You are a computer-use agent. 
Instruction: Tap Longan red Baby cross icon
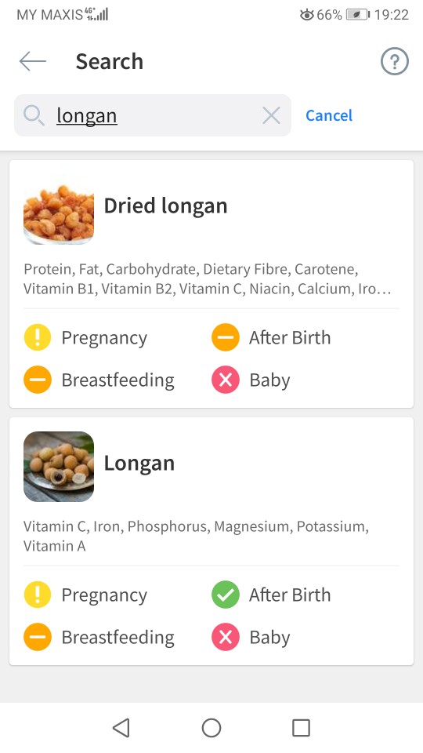(x=226, y=637)
